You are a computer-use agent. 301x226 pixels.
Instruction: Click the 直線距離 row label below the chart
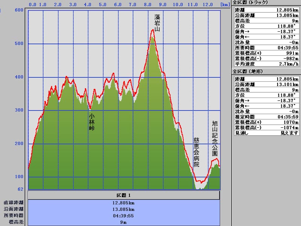(14, 202)
